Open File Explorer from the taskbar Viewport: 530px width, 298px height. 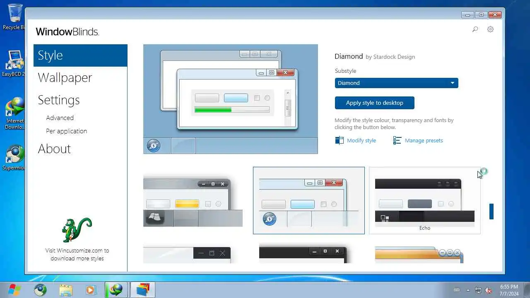pyautogui.click(x=66, y=290)
